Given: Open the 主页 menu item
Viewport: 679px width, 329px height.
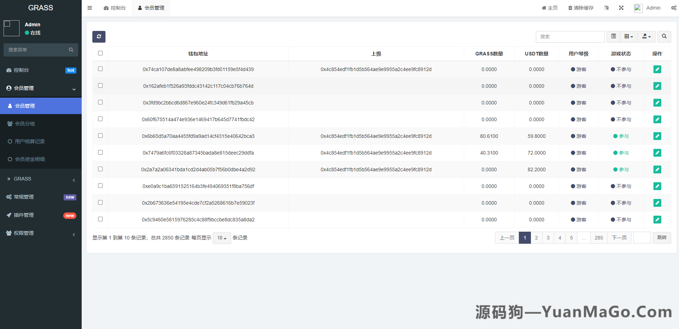Looking at the screenshot, I should pos(550,7).
